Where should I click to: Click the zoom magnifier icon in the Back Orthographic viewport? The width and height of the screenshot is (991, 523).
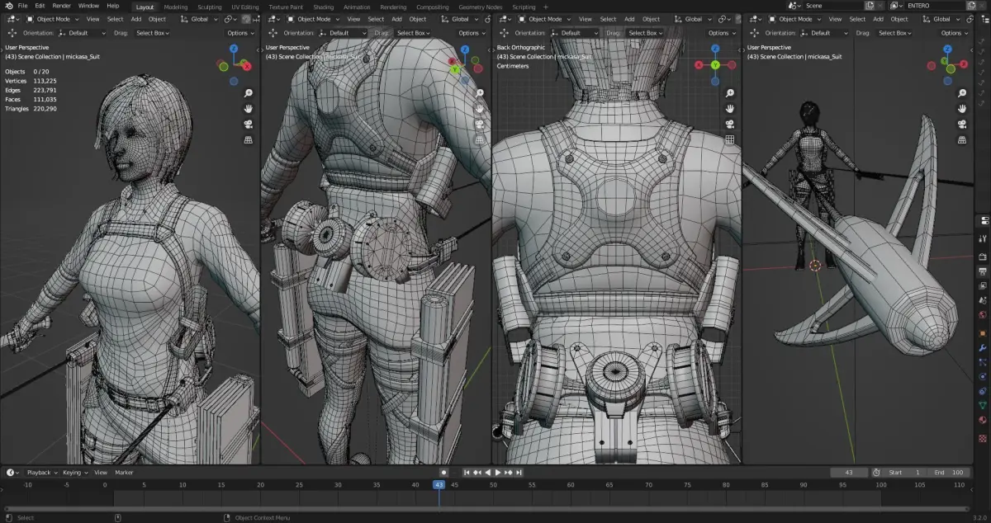(x=730, y=93)
